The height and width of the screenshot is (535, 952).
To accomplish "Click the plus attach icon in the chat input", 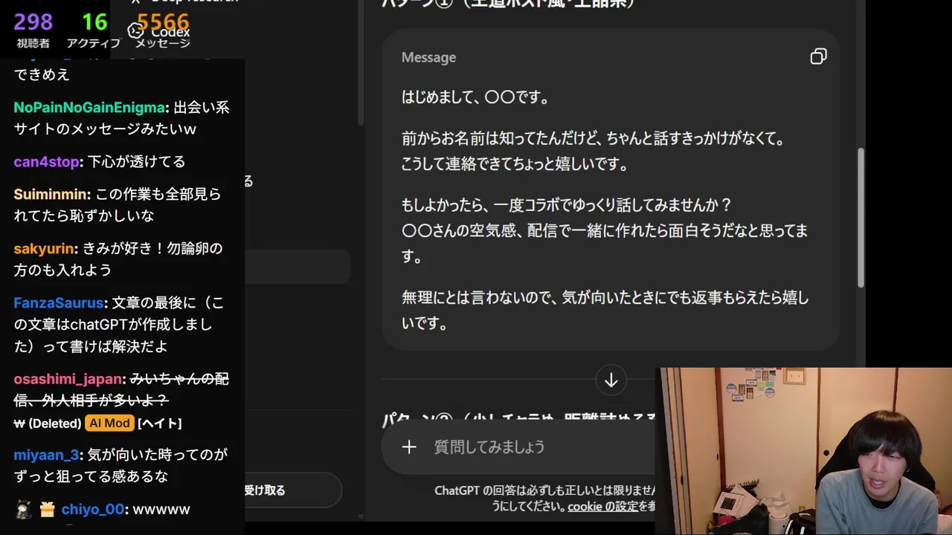I will point(409,447).
